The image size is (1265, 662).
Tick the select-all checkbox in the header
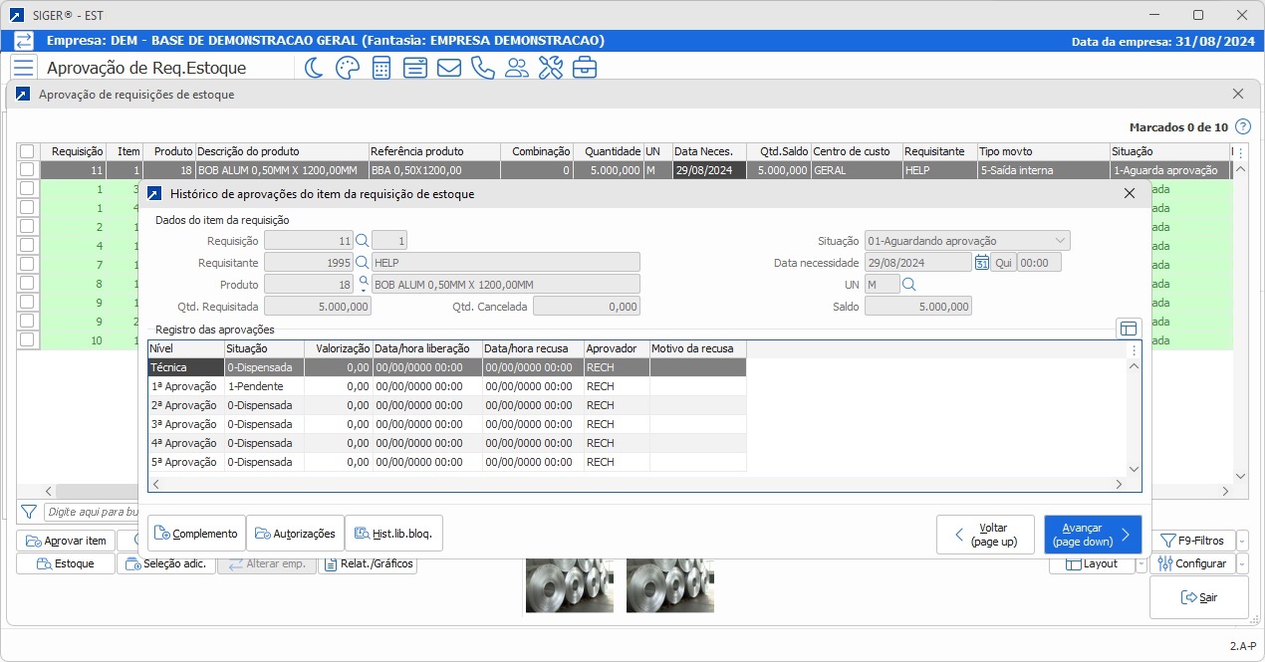[27, 150]
